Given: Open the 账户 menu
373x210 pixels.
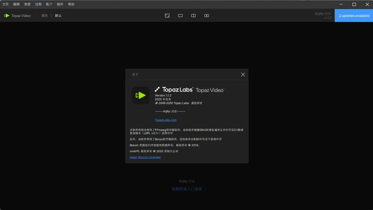Looking at the screenshot, I should (49, 4).
